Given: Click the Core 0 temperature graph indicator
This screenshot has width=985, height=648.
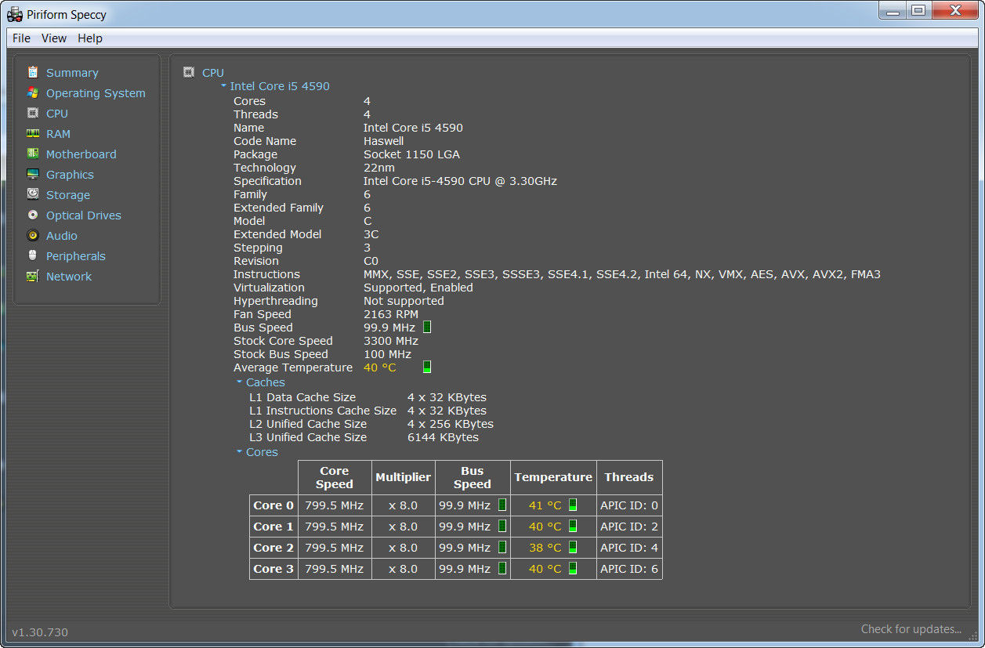Looking at the screenshot, I should pos(573,505).
